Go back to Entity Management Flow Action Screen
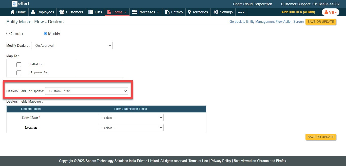The image size is (346, 166). click(266, 22)
